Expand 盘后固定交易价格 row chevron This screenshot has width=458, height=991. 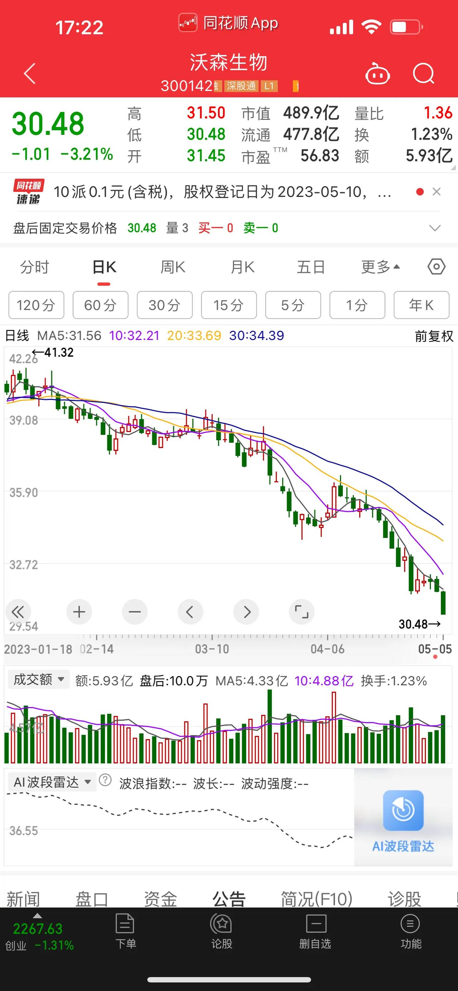coord(434,228)
